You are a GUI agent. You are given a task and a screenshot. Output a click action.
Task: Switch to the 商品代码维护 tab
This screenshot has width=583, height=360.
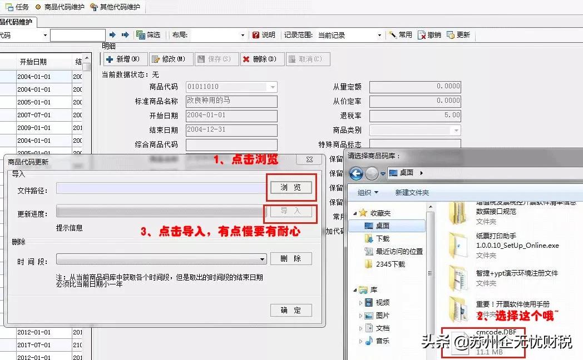[16, 21]
